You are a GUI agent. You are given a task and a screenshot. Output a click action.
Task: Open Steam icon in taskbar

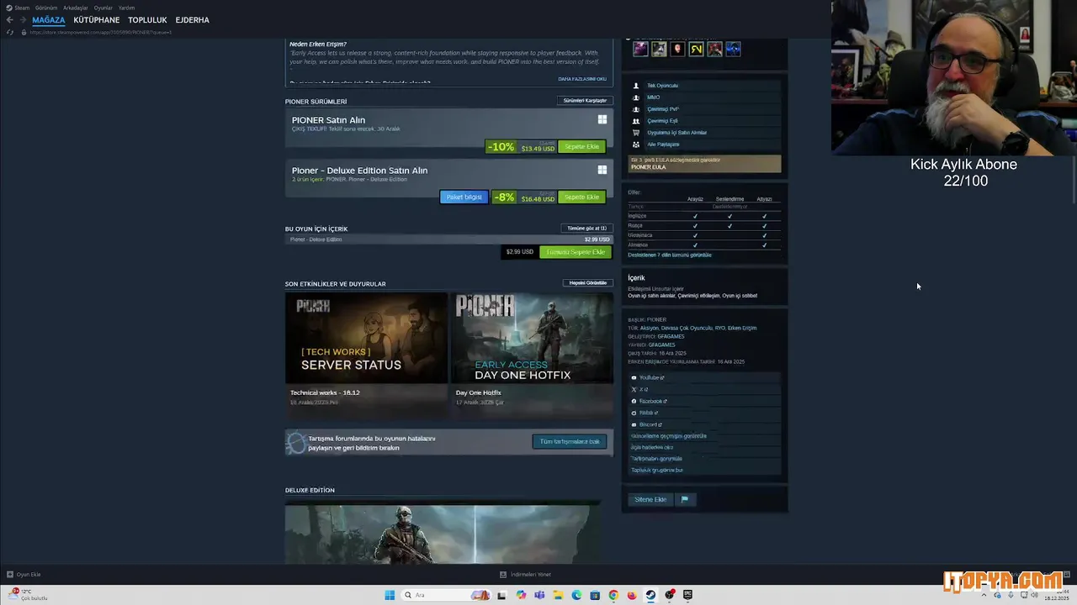(x=650, y=595)
